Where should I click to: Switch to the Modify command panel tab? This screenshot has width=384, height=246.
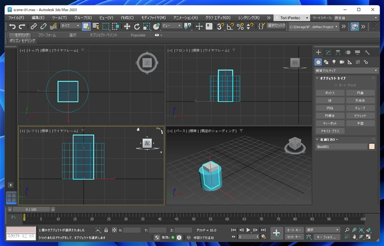[x=328, y=52]
